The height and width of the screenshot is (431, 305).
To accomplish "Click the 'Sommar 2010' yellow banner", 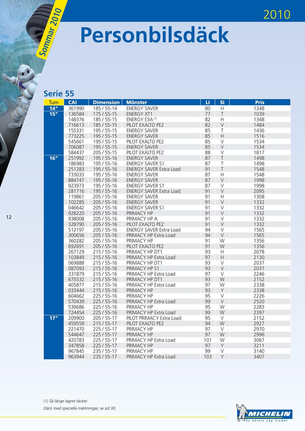I will [50, 32].
